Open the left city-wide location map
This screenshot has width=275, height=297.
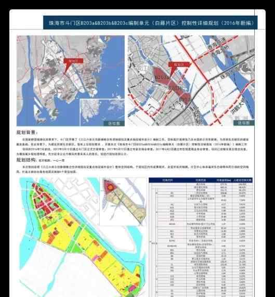(71, 81)
